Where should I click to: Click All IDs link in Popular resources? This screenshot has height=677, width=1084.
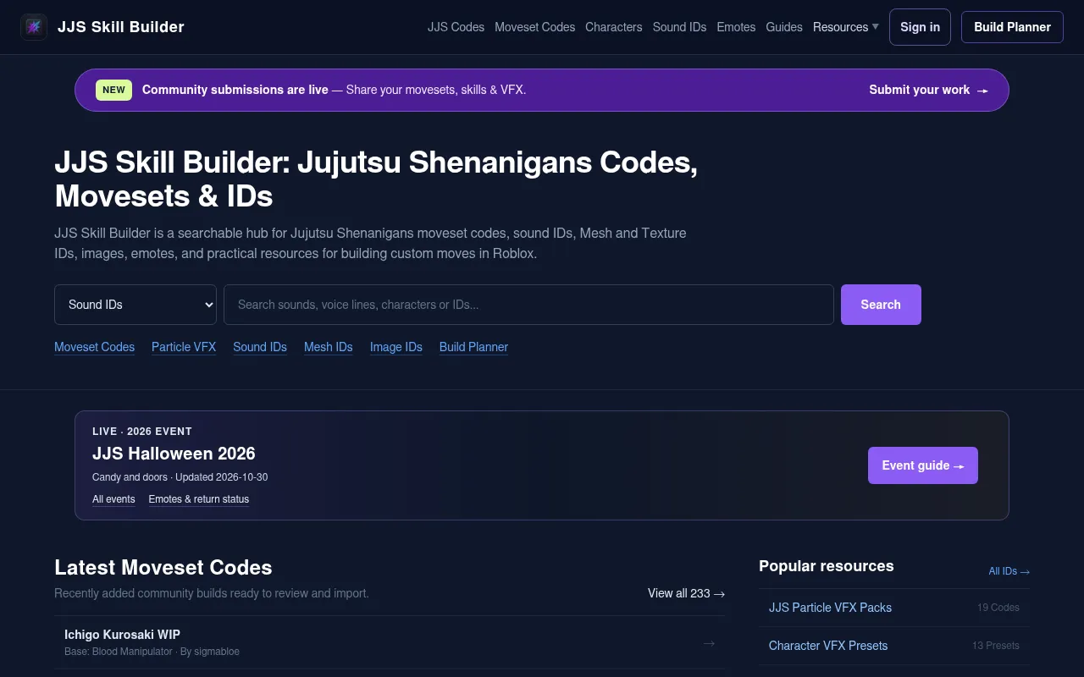point(1009,571)
